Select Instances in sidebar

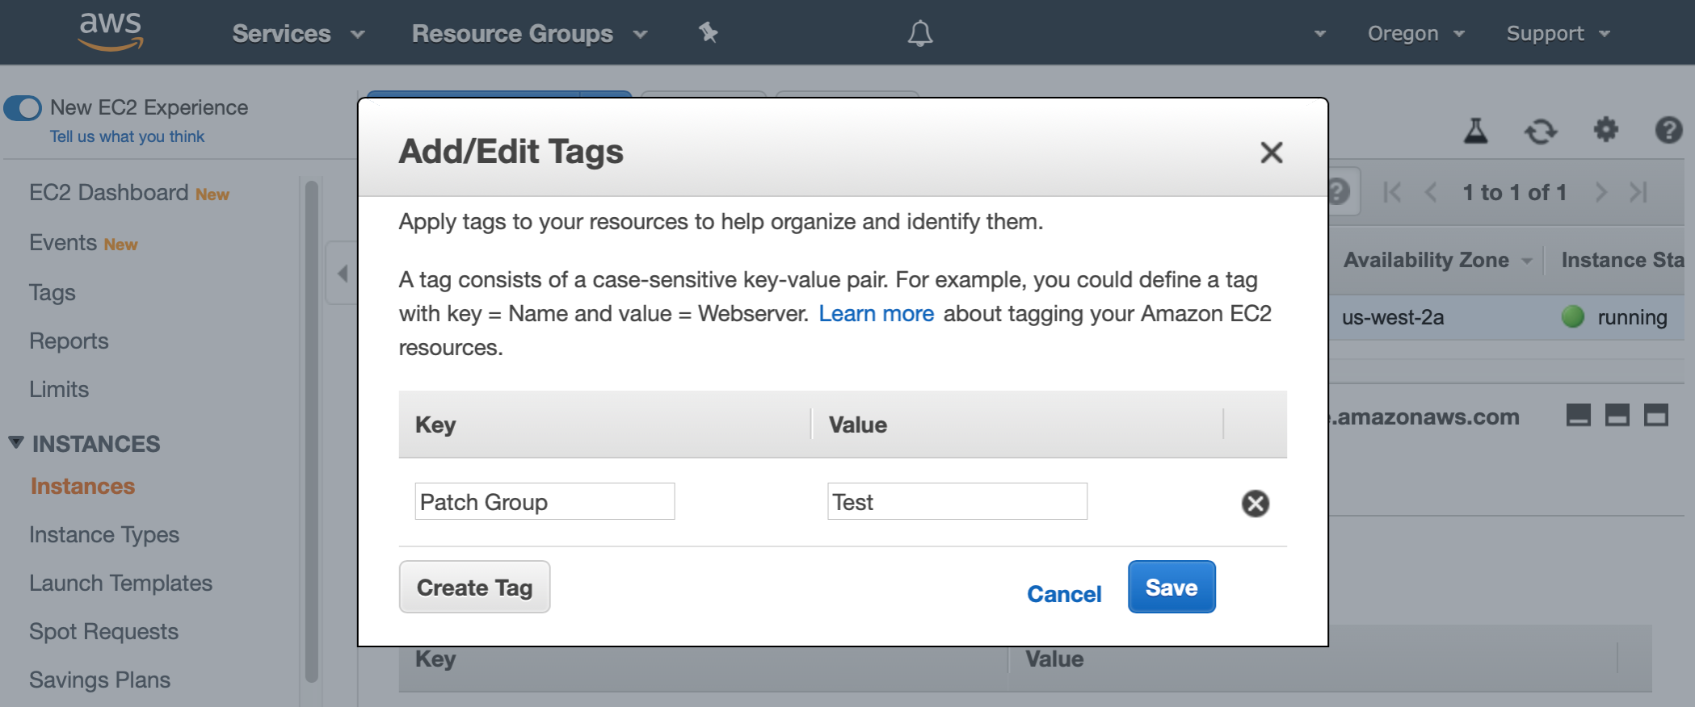click(82, 486)
